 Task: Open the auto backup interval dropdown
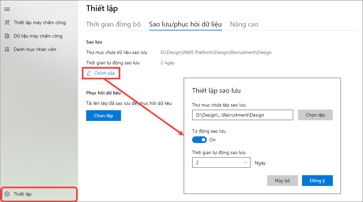(221, 162)
